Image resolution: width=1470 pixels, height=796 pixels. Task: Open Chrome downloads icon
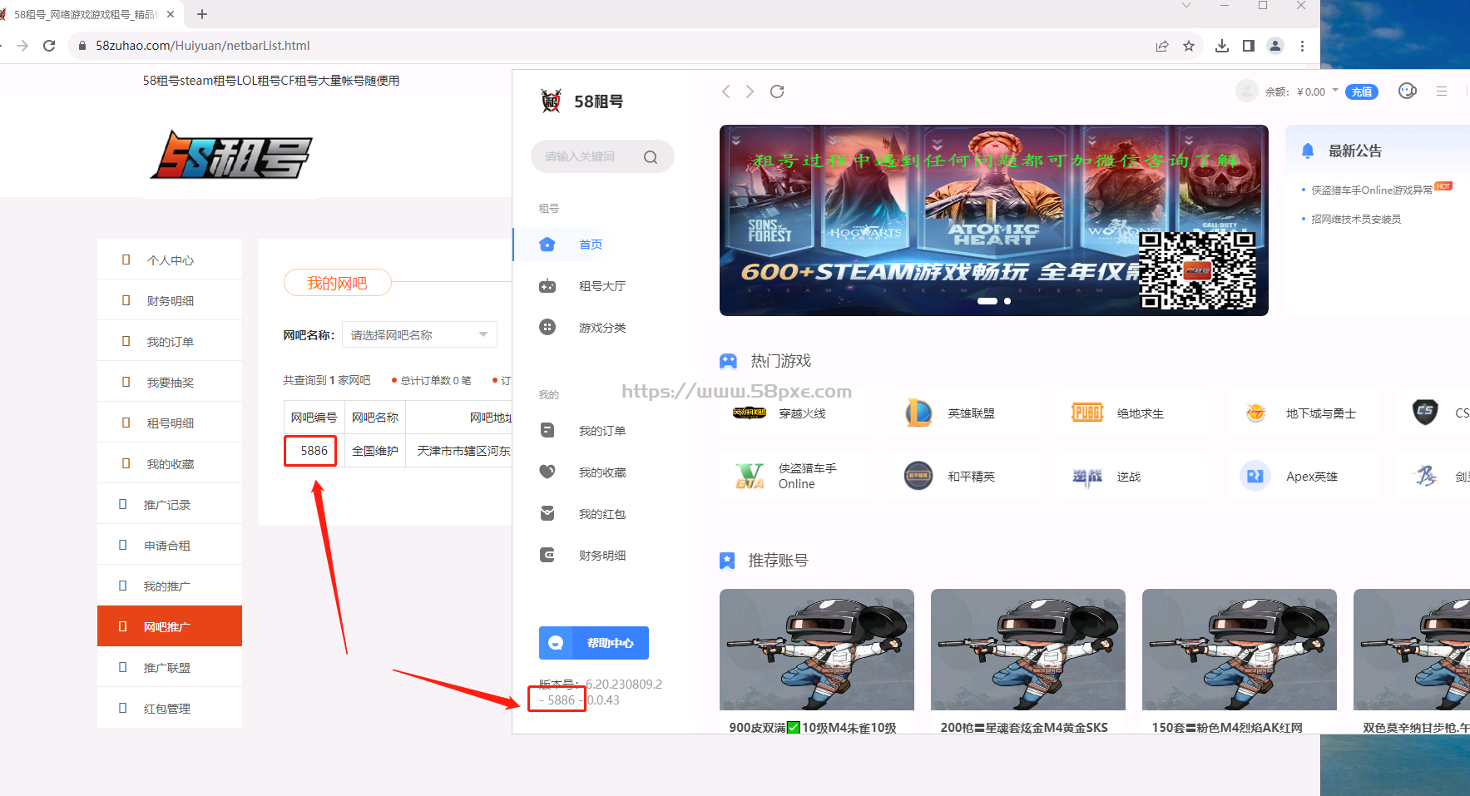1221,46
